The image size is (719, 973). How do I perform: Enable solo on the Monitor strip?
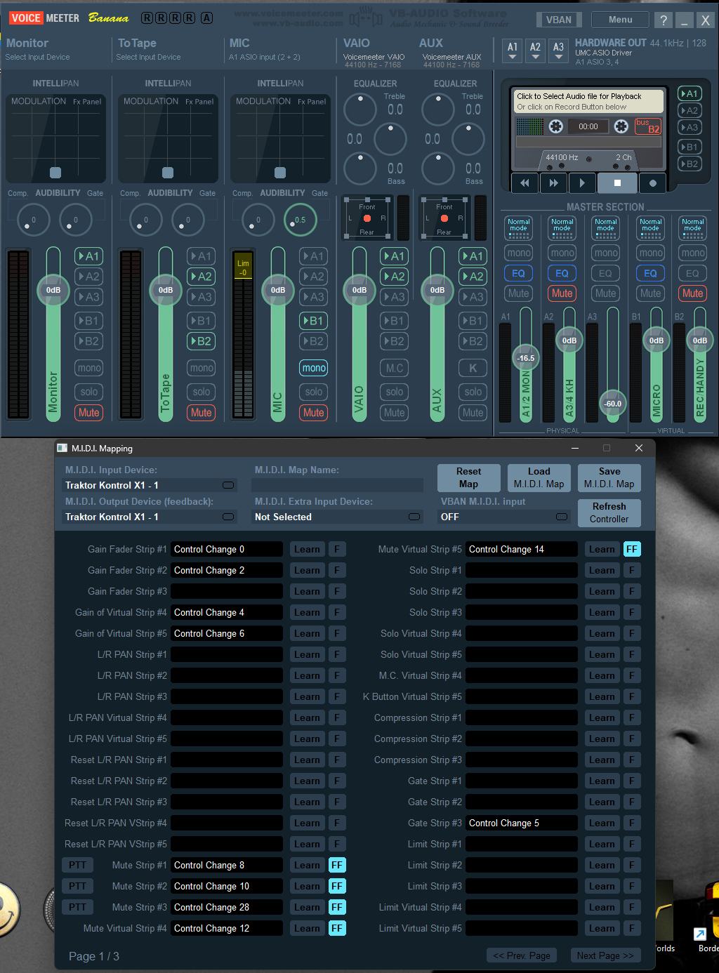[88, 392]
